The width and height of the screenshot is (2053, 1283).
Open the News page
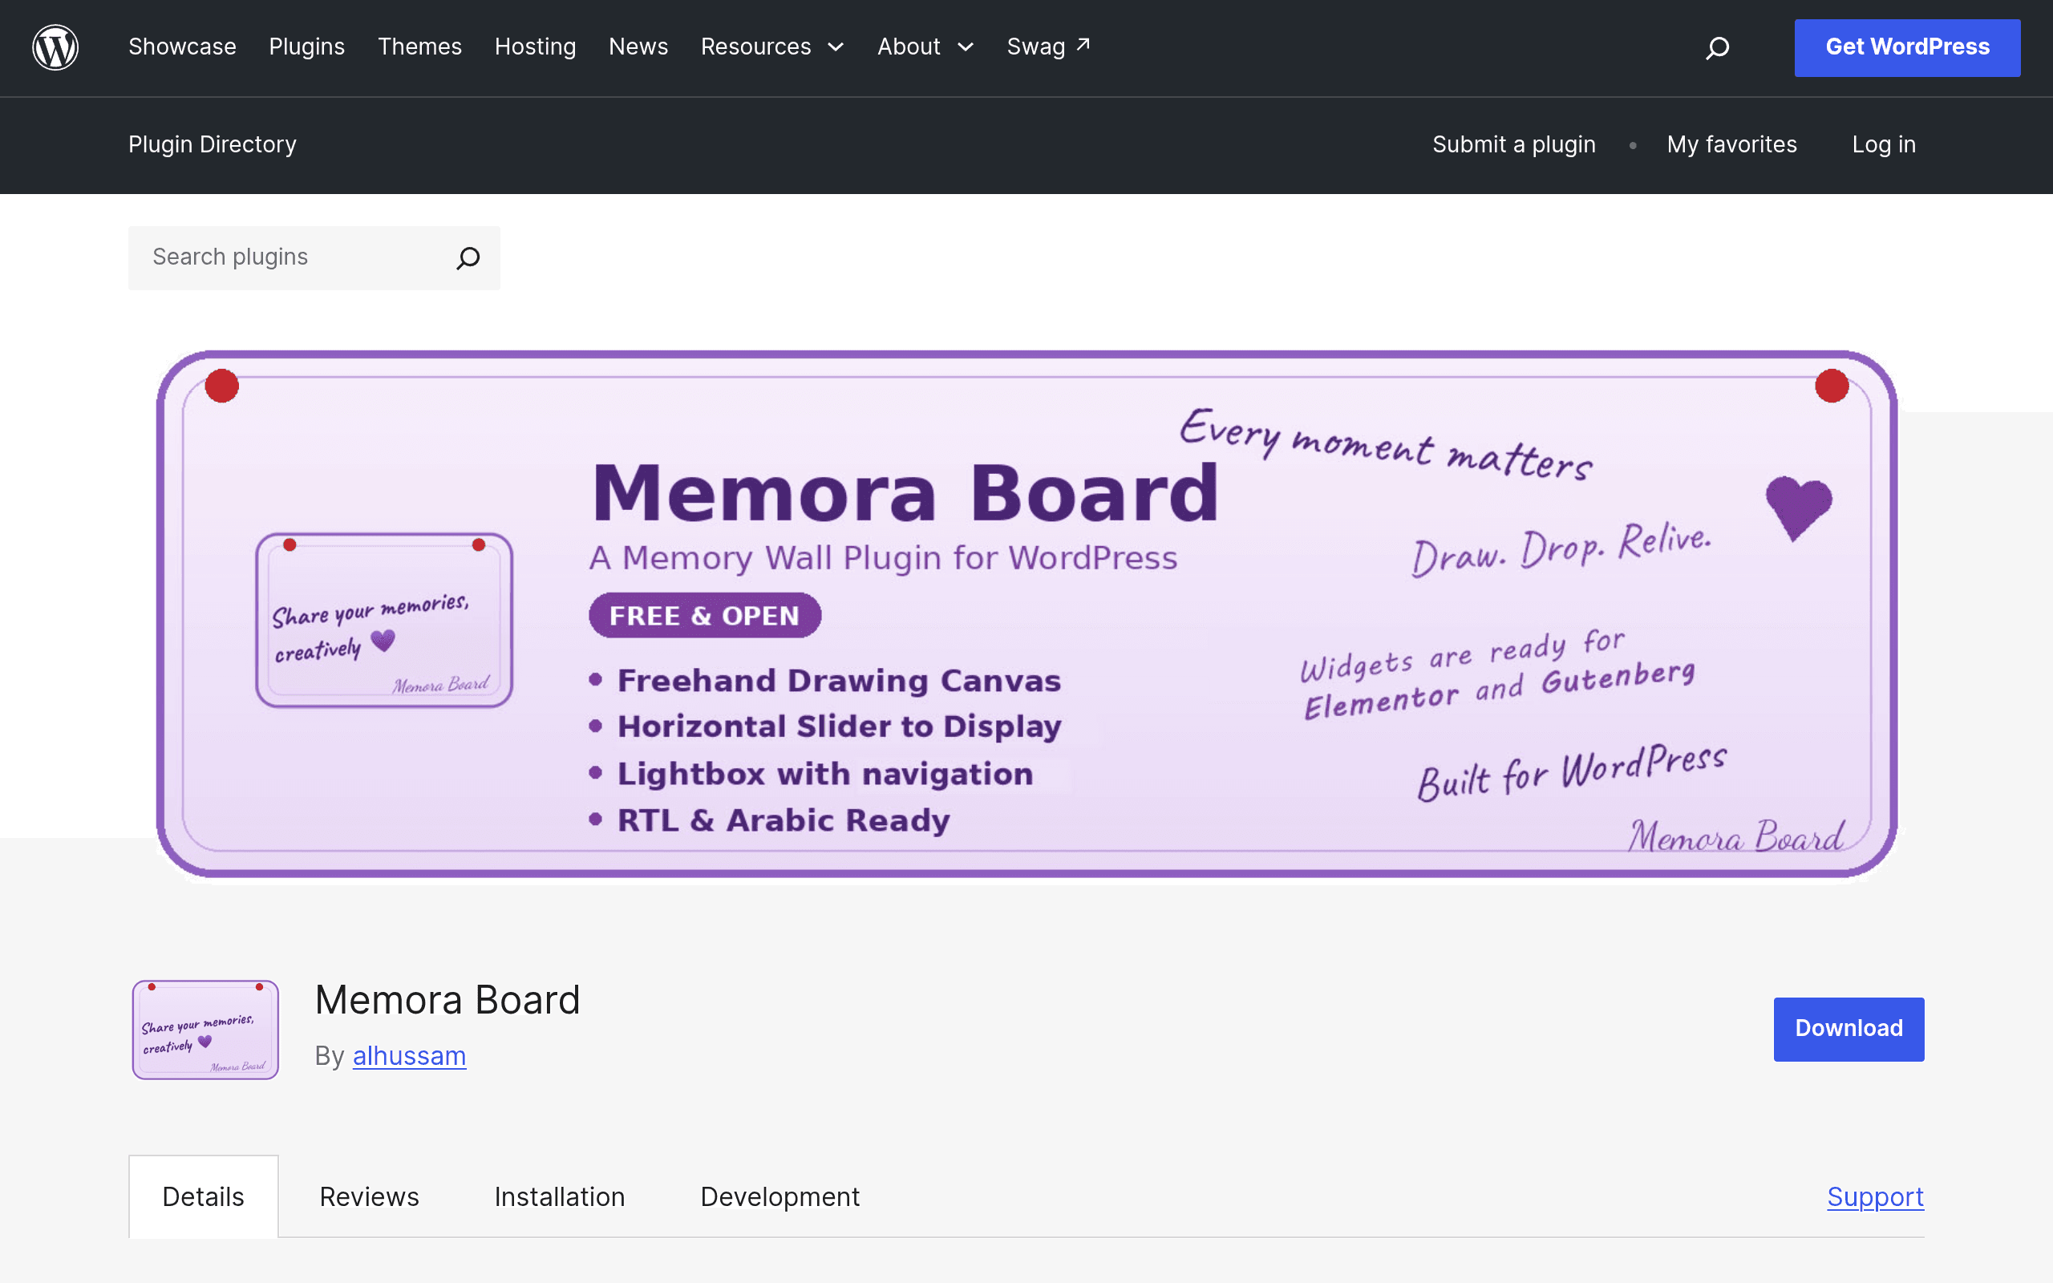(639, 47)
